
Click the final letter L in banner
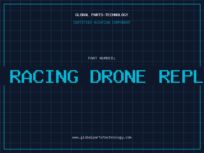(x=198, y=76)
